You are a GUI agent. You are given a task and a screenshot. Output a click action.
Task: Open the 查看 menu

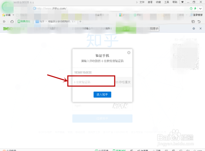click(x=150, y=2)
